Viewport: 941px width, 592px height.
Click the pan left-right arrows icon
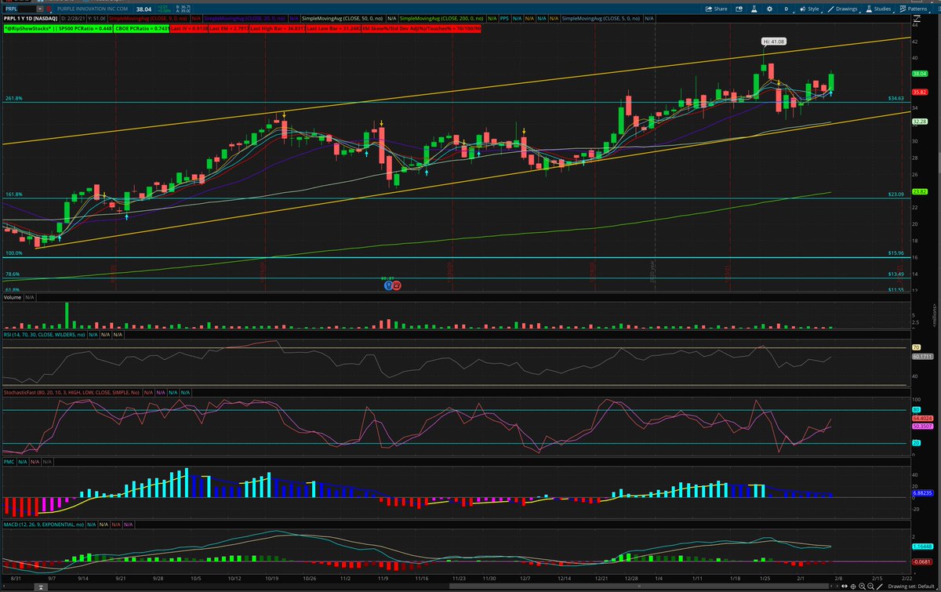point(845,586)
